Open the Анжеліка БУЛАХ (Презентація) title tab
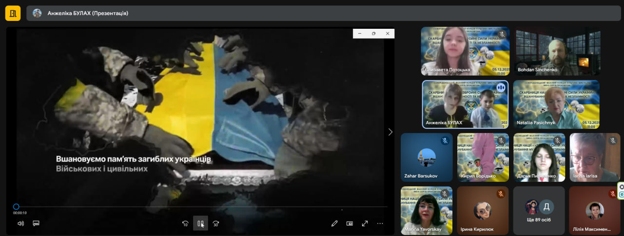This screenshot has width=624, height=236. (x=88, y=13)
